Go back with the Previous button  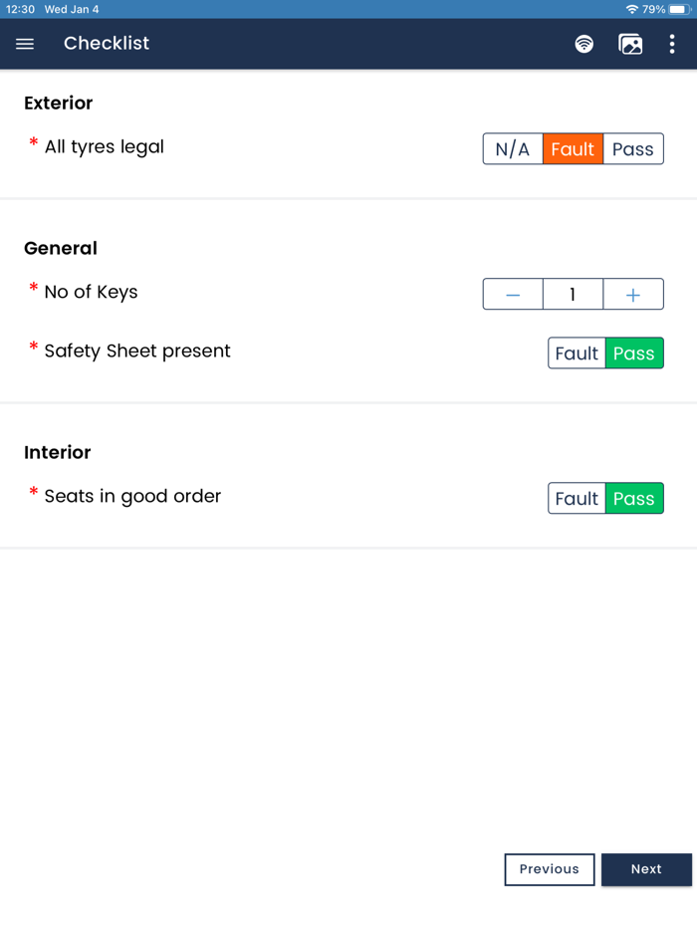tap(549, 869)
